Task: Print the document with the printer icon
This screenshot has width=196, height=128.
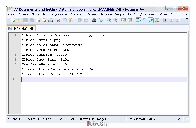Action: [x=50, y=20]
